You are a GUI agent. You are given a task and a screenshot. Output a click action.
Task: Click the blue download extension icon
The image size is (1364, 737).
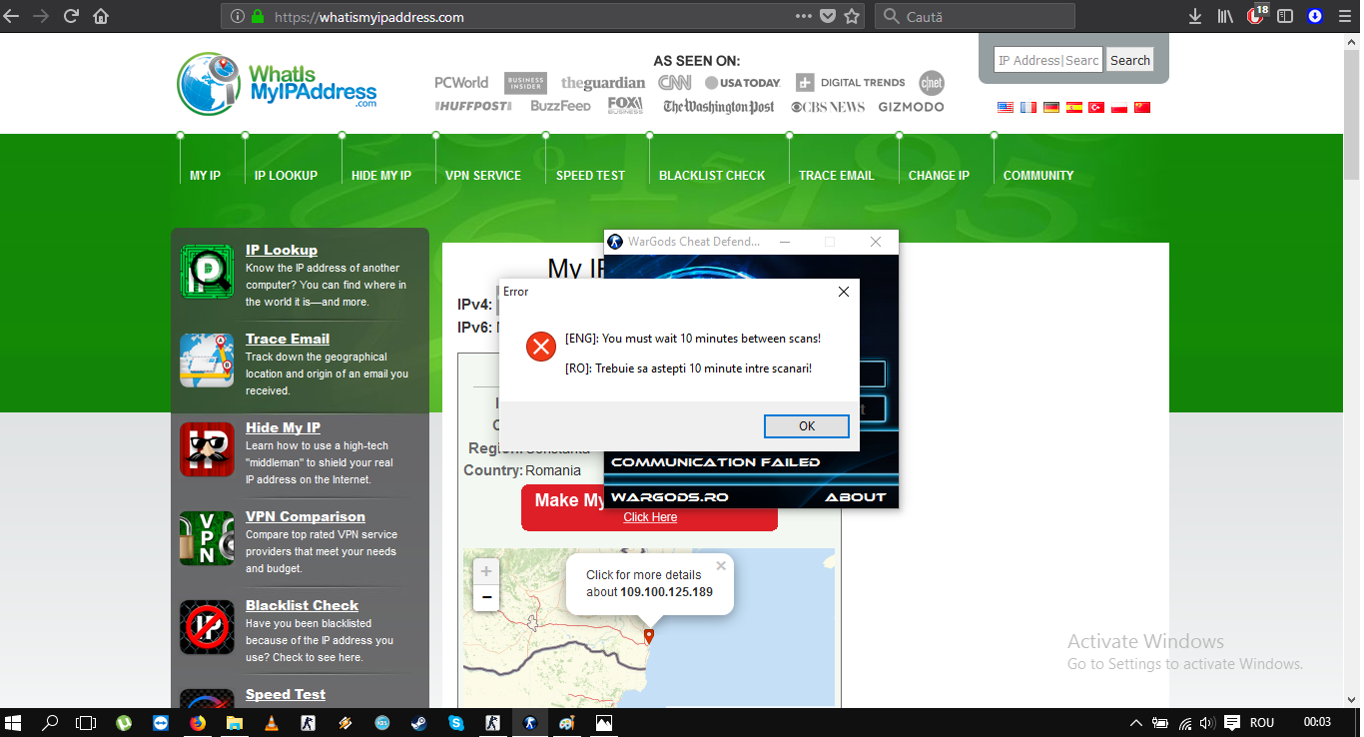[1315, 16]
